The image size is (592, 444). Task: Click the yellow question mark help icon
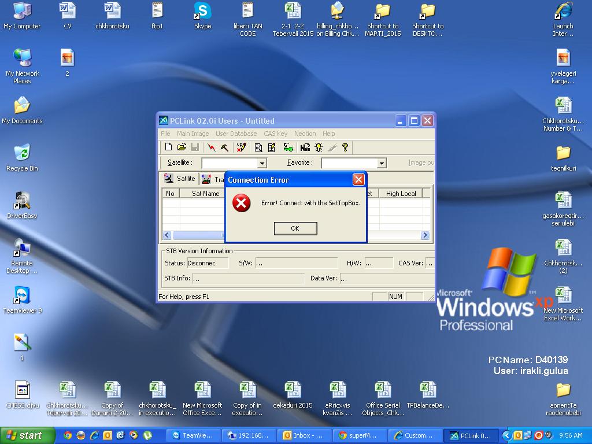[x=345, y=147]
